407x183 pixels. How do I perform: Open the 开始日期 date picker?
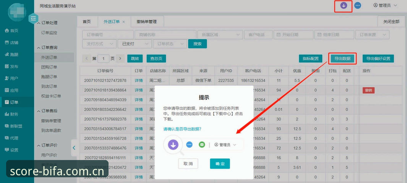point(293,34)
